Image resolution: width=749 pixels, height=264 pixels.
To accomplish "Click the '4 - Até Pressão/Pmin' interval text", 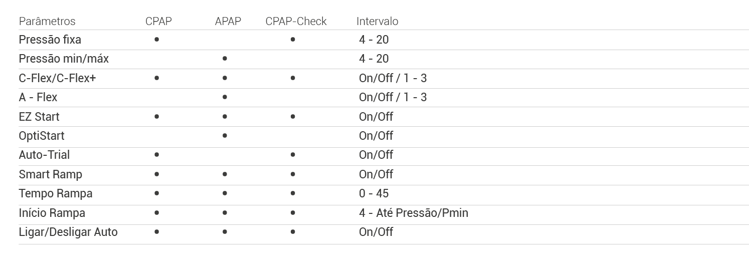I will [413, 213].
